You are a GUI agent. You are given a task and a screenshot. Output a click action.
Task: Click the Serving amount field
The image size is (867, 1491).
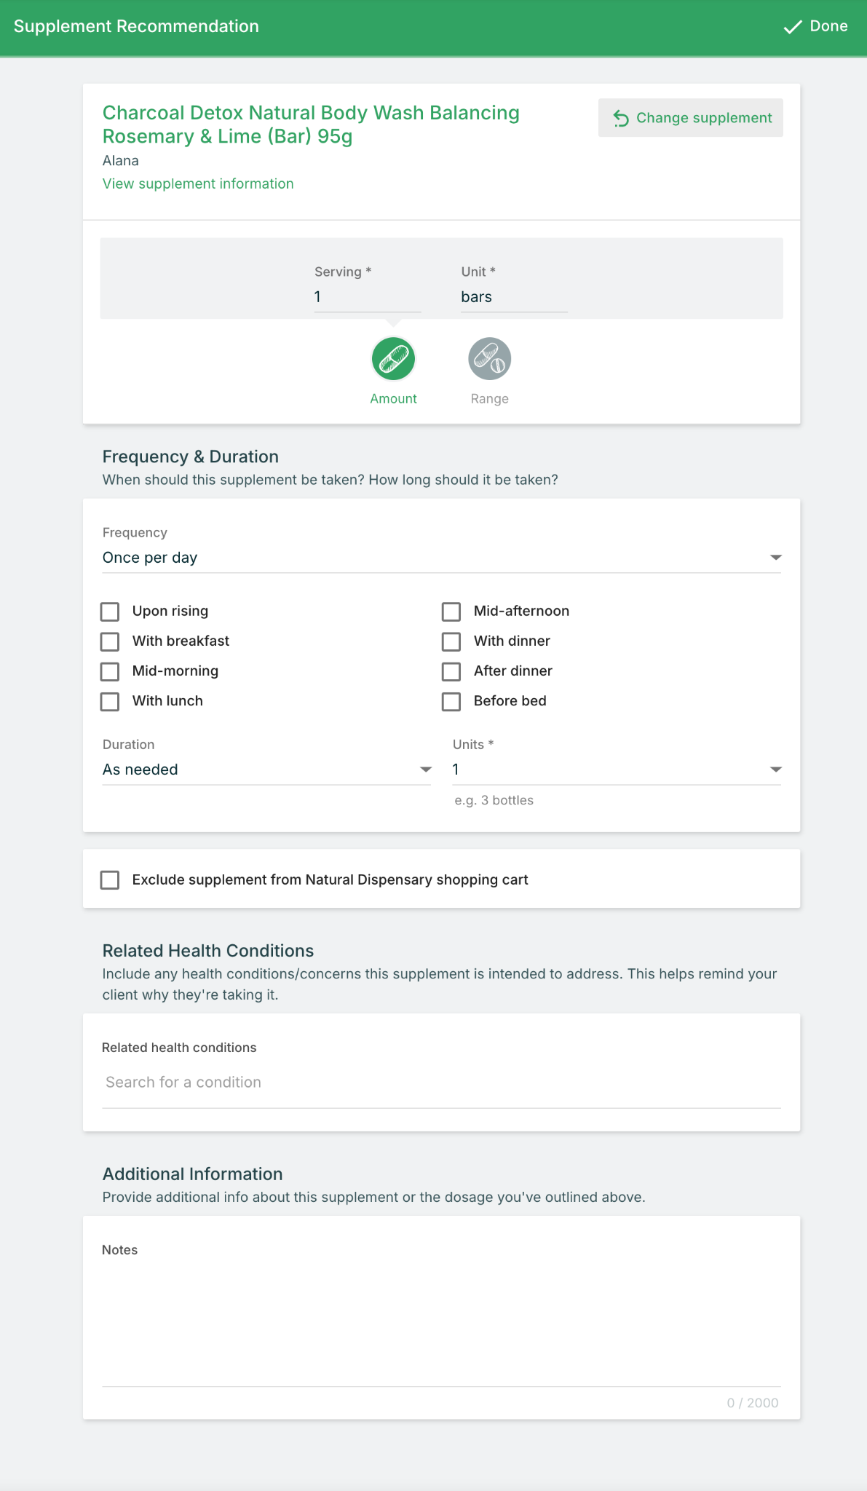pyautogui.click(x=367, y=297)
